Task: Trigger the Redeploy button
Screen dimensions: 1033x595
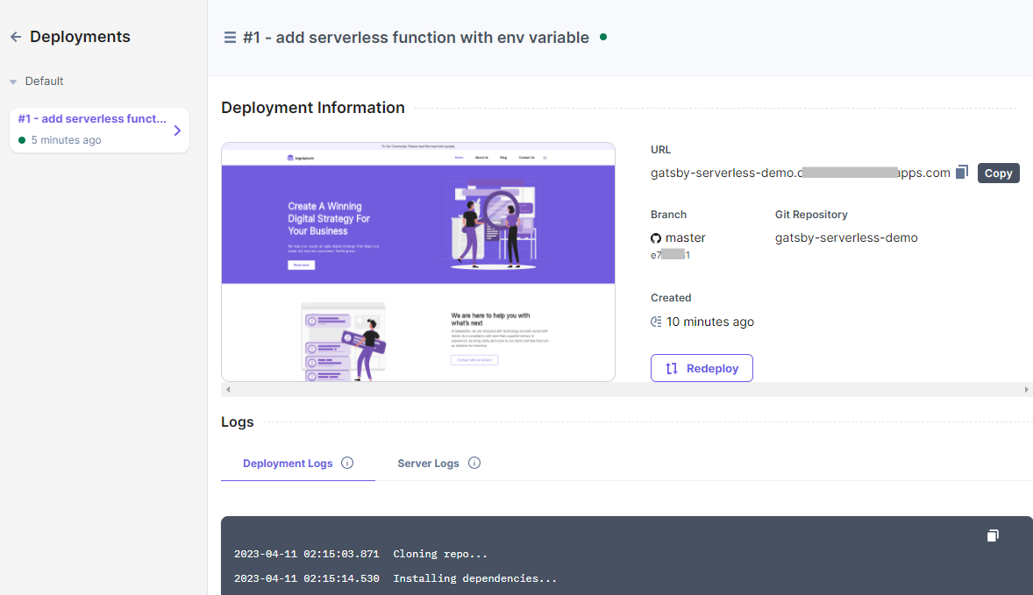Action: tap(702, 367)
